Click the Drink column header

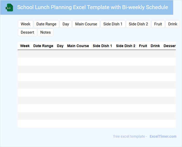[155, 46]
